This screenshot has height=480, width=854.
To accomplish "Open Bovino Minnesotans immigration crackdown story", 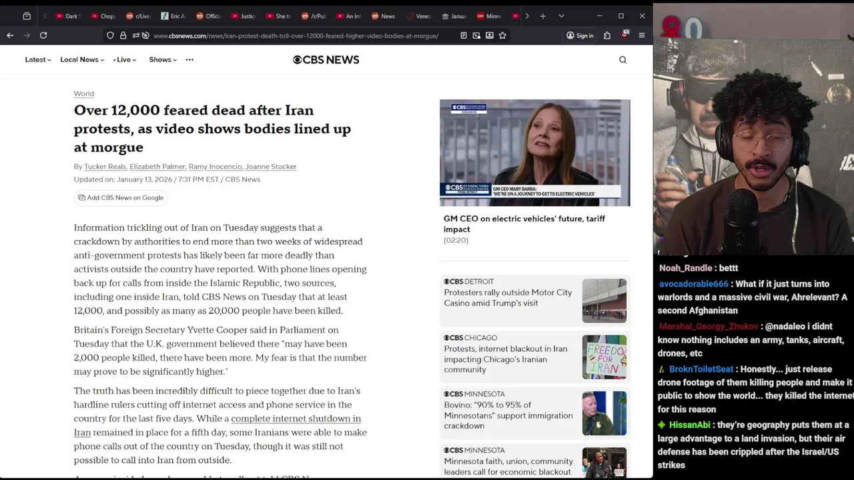I will pyautogui.click(x=508, y=415).
